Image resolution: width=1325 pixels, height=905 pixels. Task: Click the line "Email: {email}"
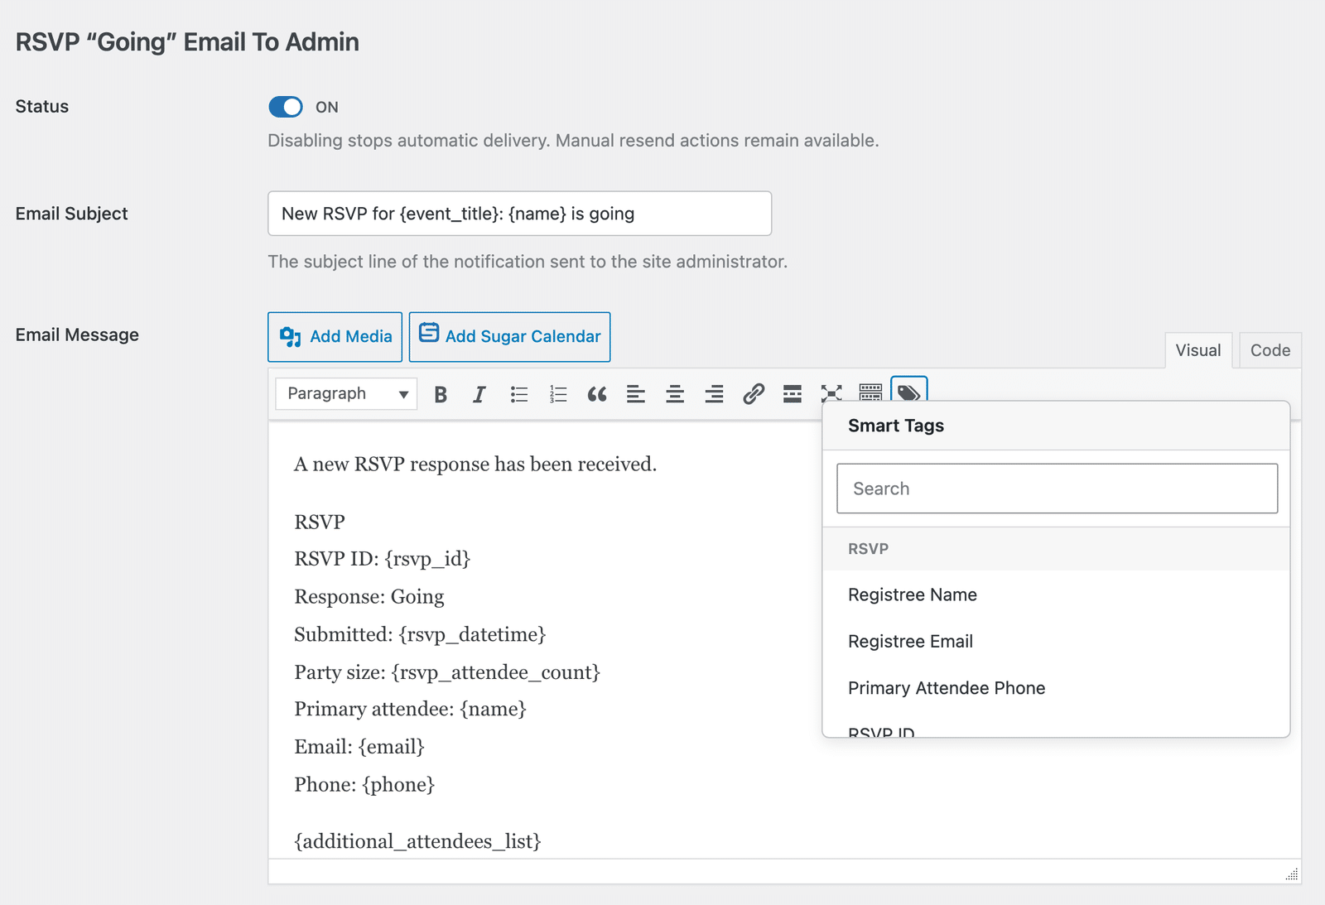[x=359, y=747]
